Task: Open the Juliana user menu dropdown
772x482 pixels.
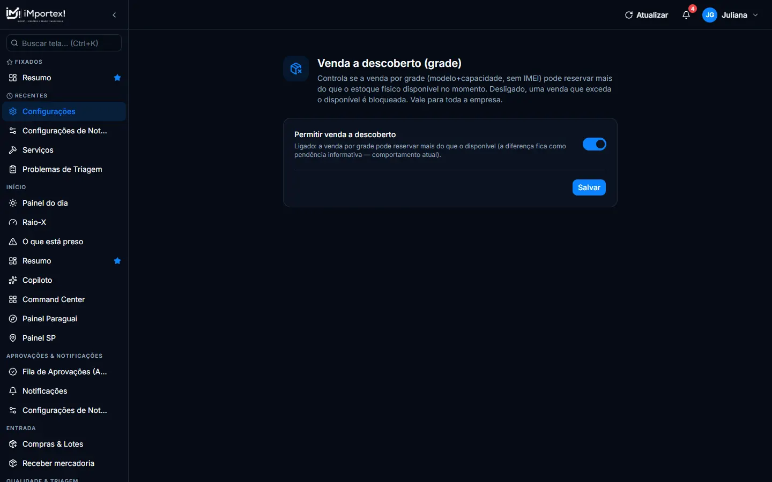Action: click(731, 15)
